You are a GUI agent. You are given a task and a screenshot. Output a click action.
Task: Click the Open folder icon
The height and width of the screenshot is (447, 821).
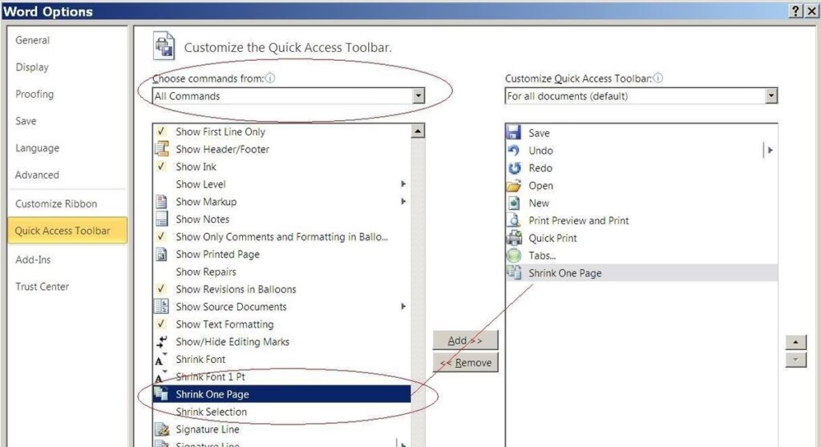click(x=515, y=186)
